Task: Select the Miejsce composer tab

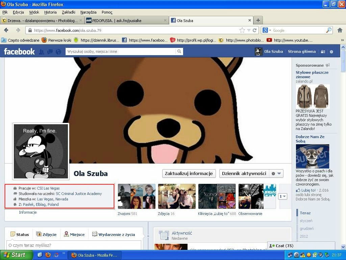Action: 74,234
